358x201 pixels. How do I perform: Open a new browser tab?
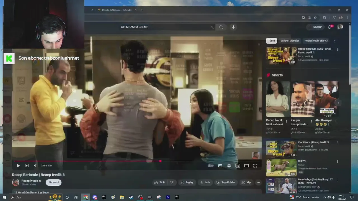(x=142, y=10)
